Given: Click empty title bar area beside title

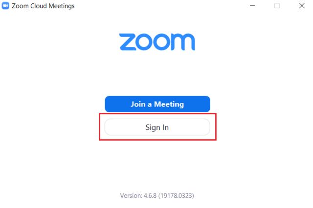Looking at the screenshot, I should pos(160,6).
